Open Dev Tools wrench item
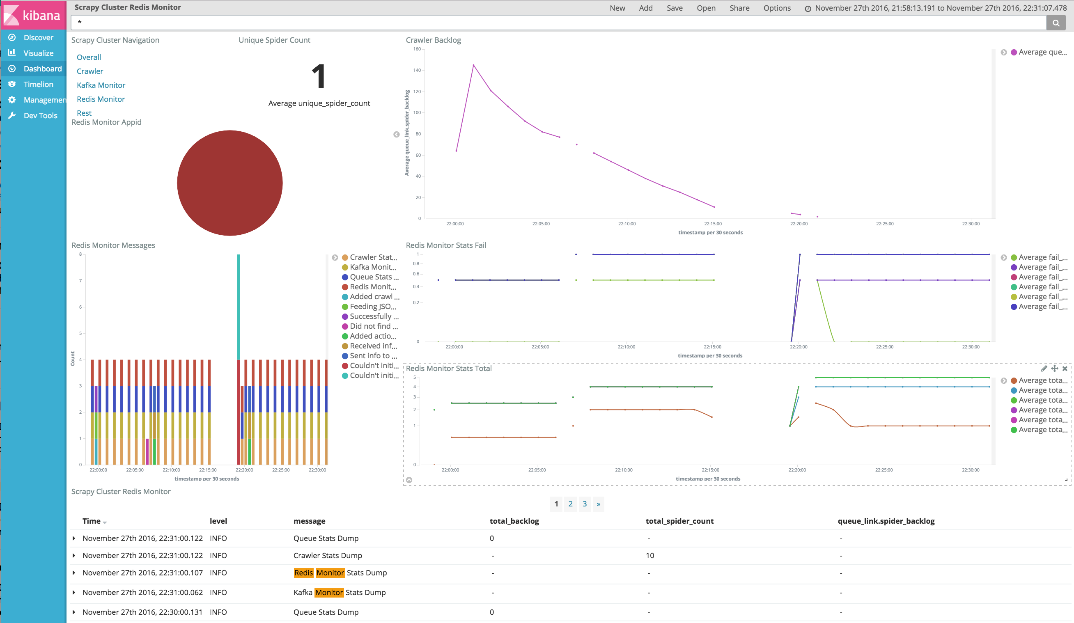 pos(40,115)
